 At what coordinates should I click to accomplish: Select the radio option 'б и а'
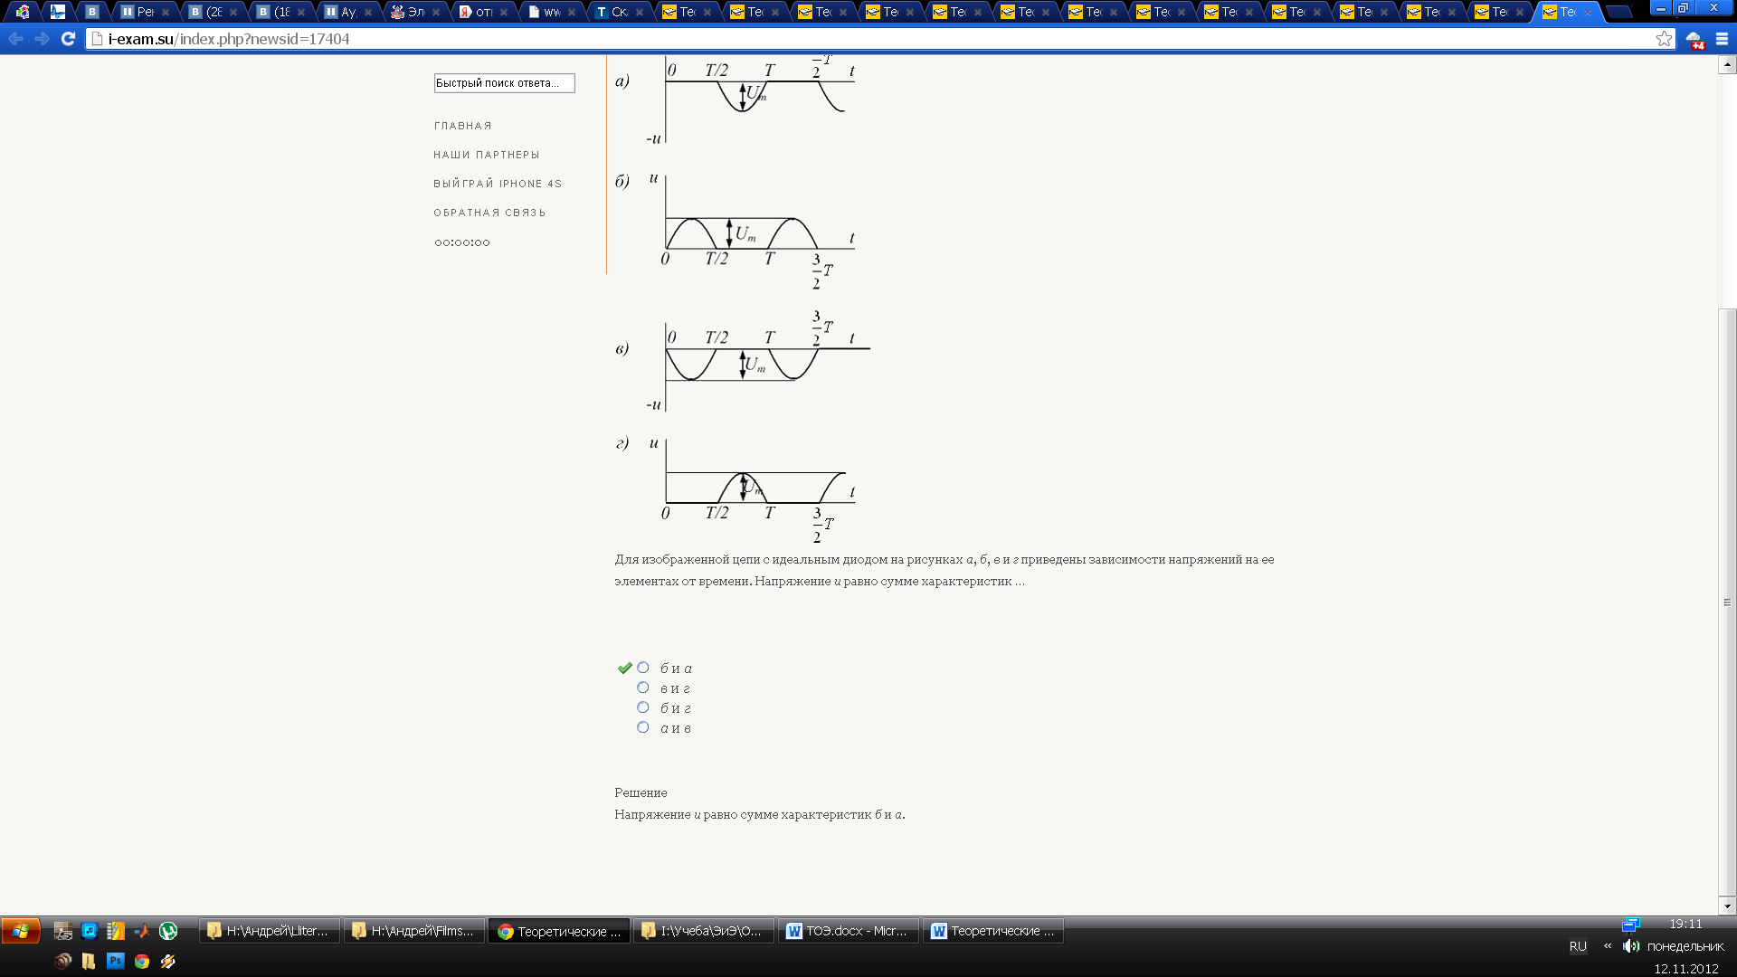click(643, 668)
